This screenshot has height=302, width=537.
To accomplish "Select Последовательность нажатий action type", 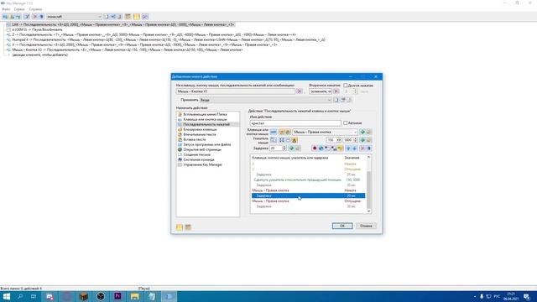I will (x=206, y=124).
